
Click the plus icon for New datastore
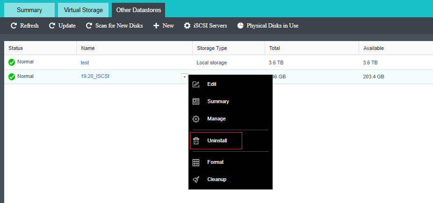[x=156, y=26]
